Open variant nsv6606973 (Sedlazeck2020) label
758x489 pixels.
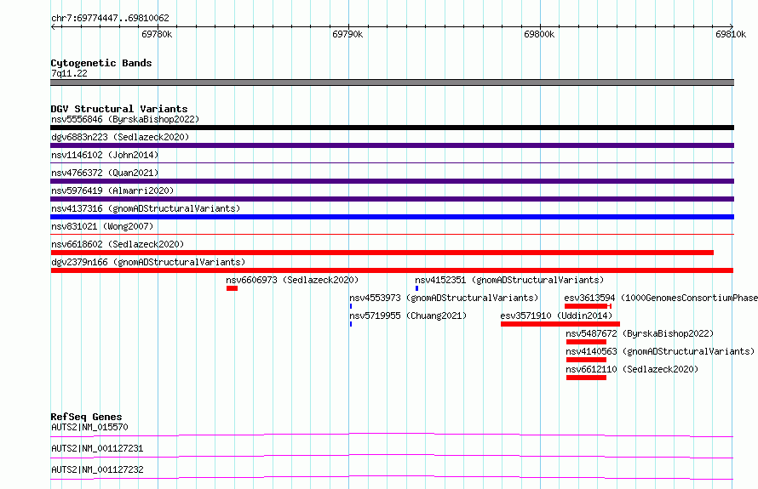tap(292, 280)
